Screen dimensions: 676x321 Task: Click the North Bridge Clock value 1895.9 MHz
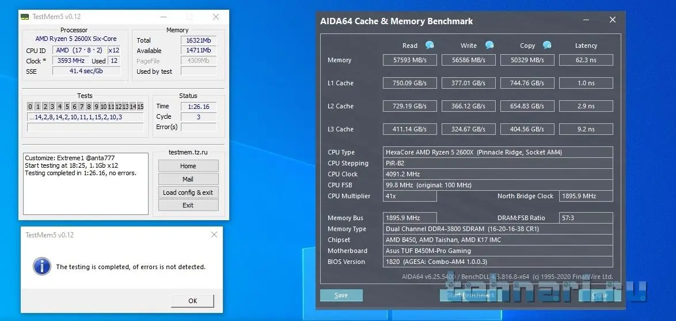(x=586, y=196)
